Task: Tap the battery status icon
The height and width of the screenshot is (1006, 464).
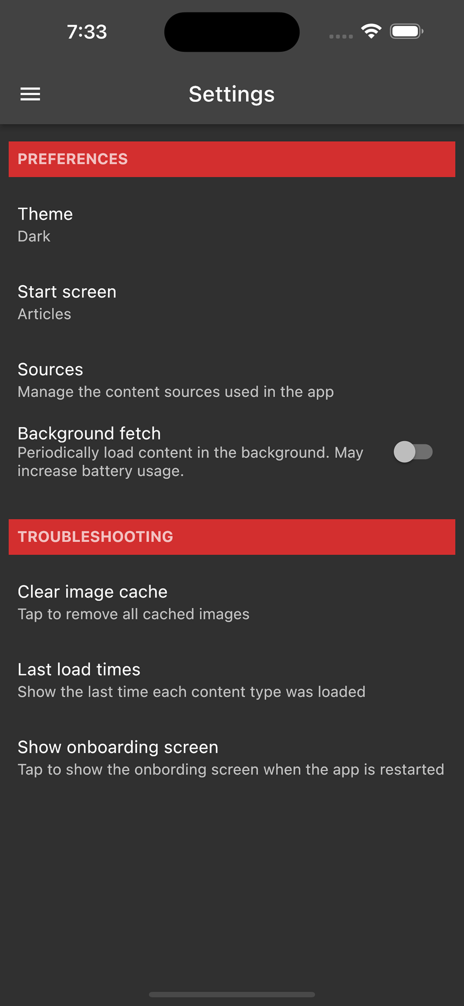Action: tap(407, 32)
